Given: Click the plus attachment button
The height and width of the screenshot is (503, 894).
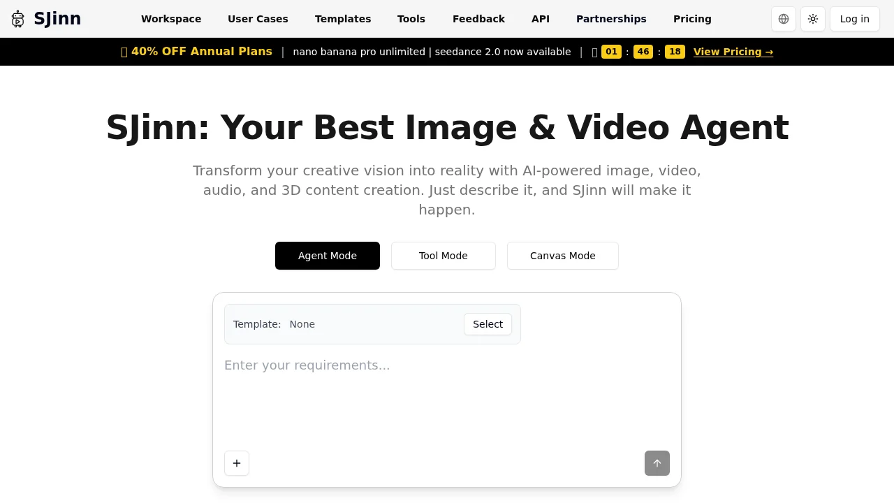Looking at the screenshot, I should (237, 463).
